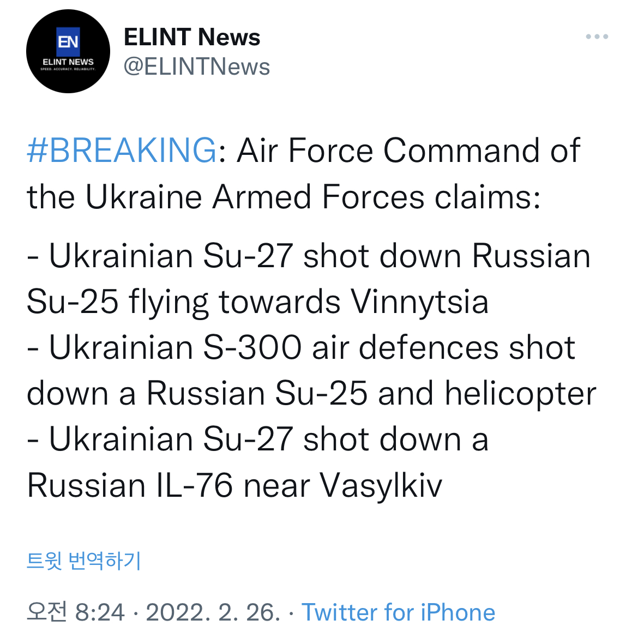Visit the @ELINTNews handle
Screen dimensions: 638x644
197,67
